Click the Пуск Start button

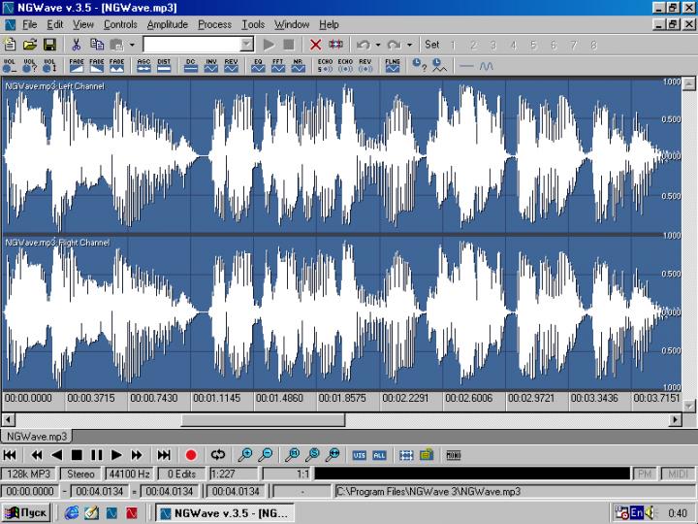click(x=27, y=512)
